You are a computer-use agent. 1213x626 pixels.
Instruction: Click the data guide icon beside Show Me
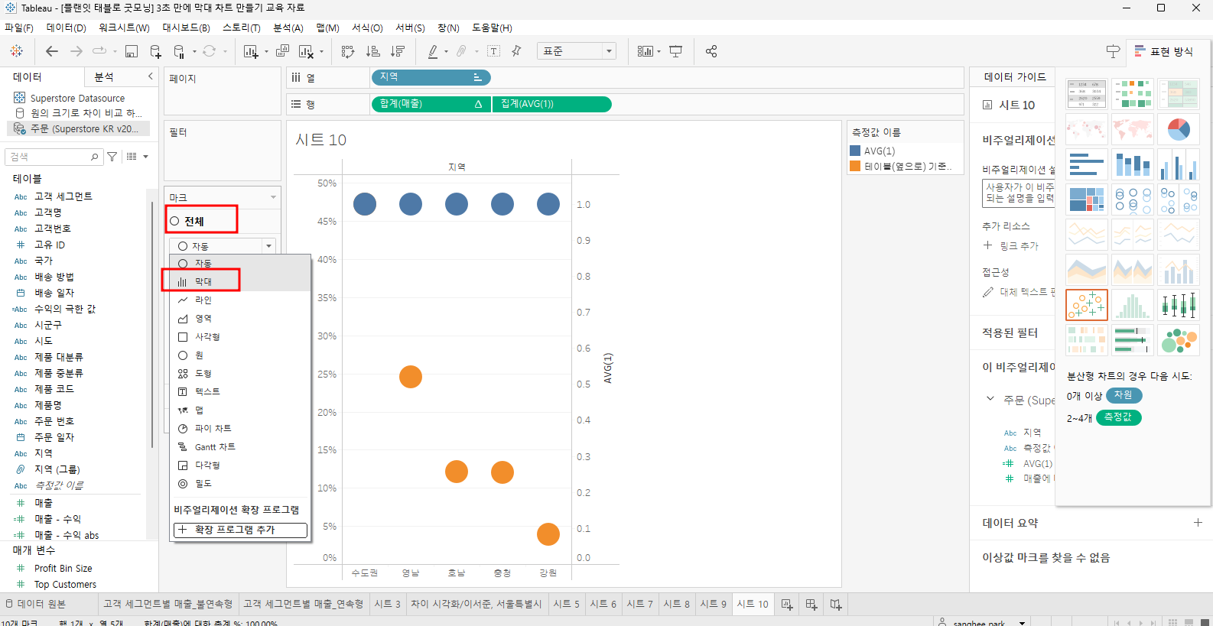point(1113,51)
